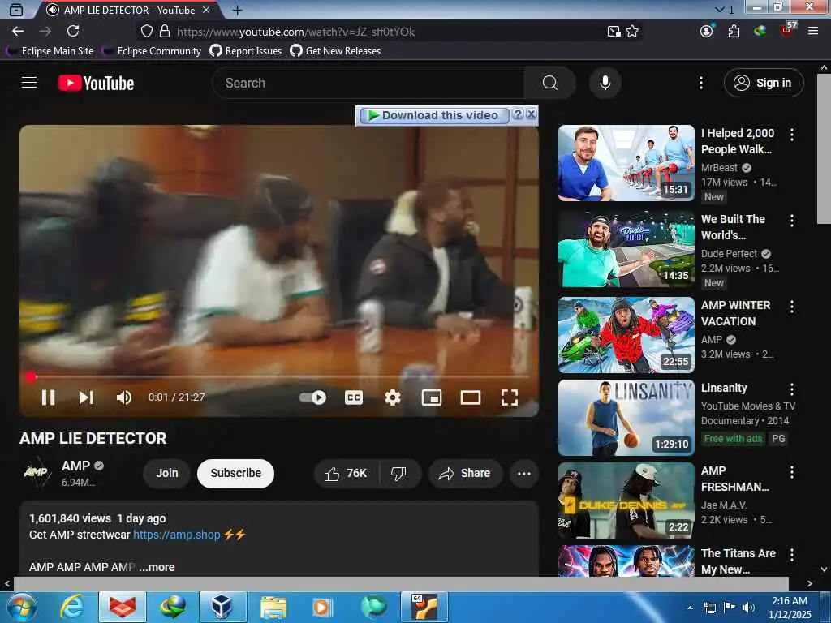
Task: Pause the video playback
Action: point(48,397)
